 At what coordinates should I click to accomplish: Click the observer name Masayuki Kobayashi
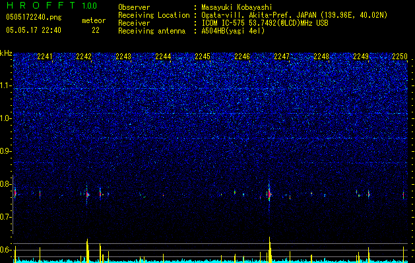coord(237,7)
